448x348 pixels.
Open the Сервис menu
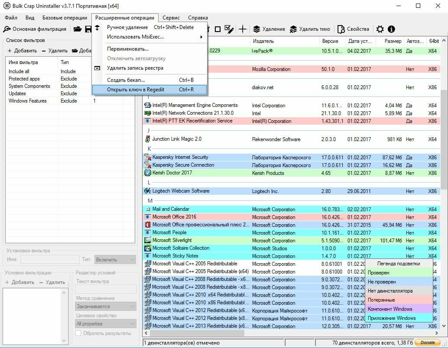click(x=171, y=18)
